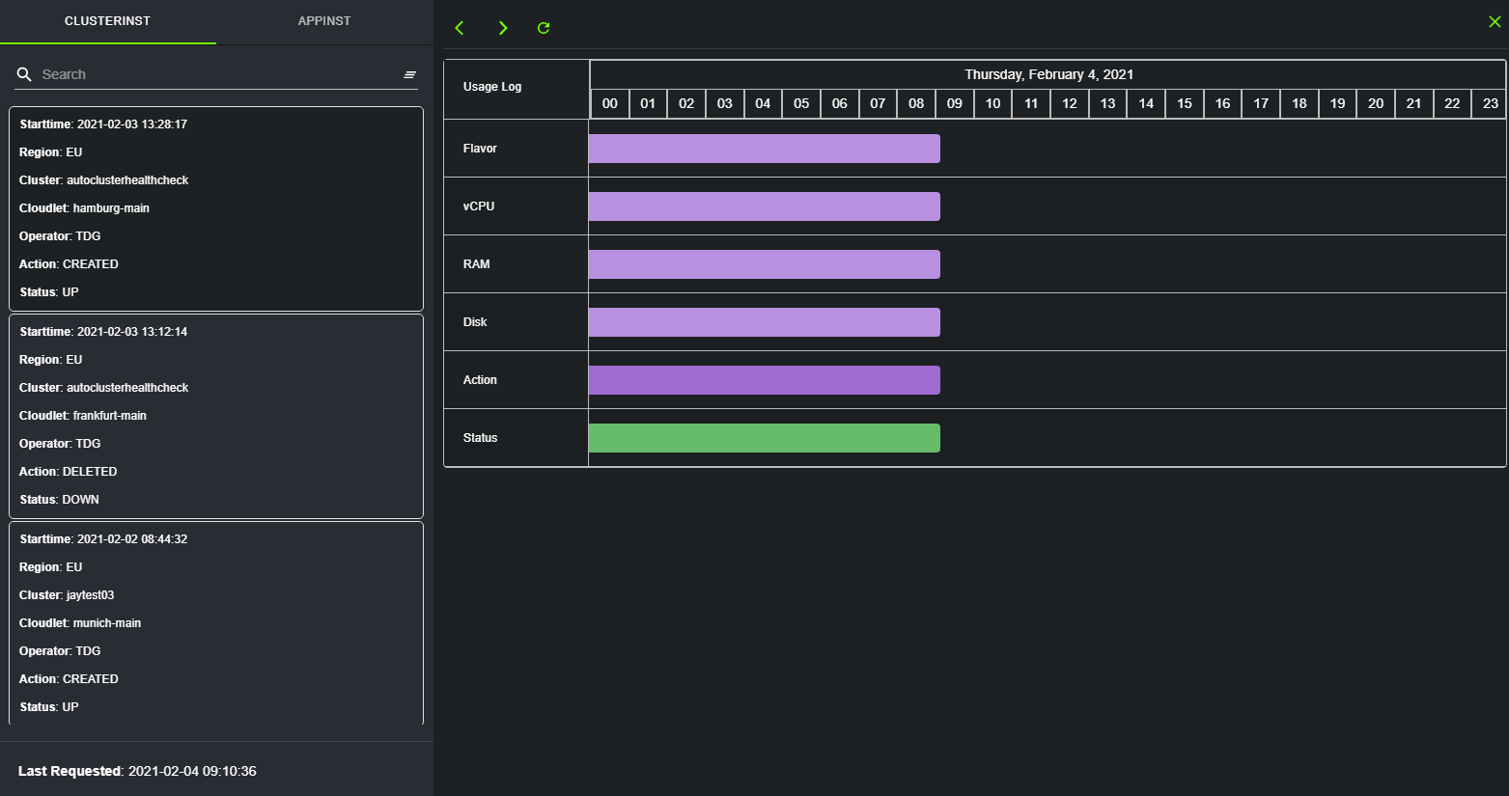Go to the next day arrow
Viewport: 1509px width, 796px height.
tap(502, 28)
